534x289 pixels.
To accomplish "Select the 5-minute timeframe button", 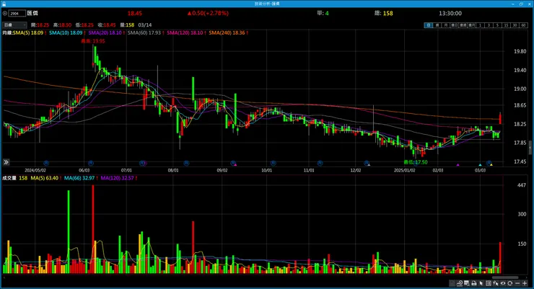I will point(498,25).
